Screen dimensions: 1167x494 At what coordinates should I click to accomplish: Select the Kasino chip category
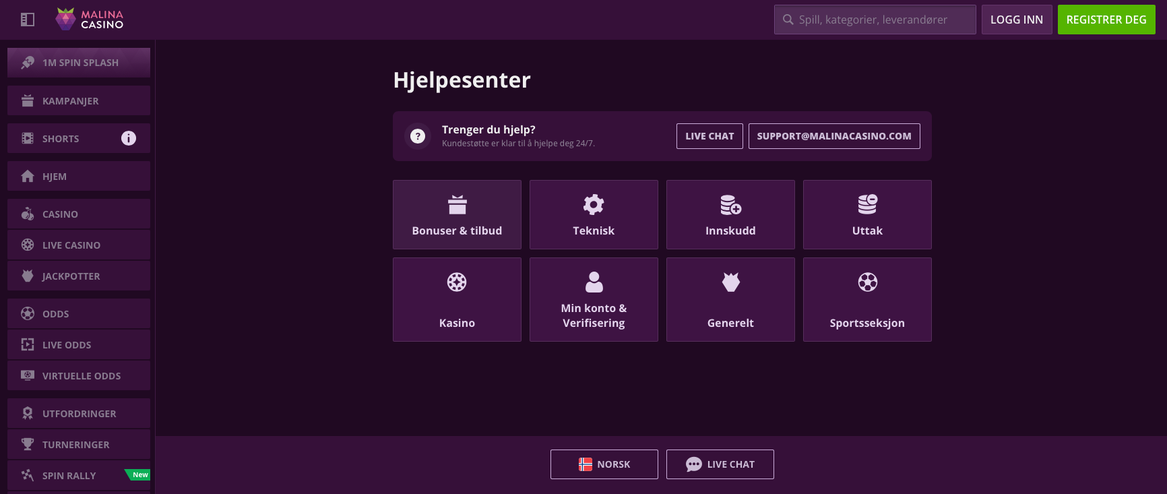[457, 300]
